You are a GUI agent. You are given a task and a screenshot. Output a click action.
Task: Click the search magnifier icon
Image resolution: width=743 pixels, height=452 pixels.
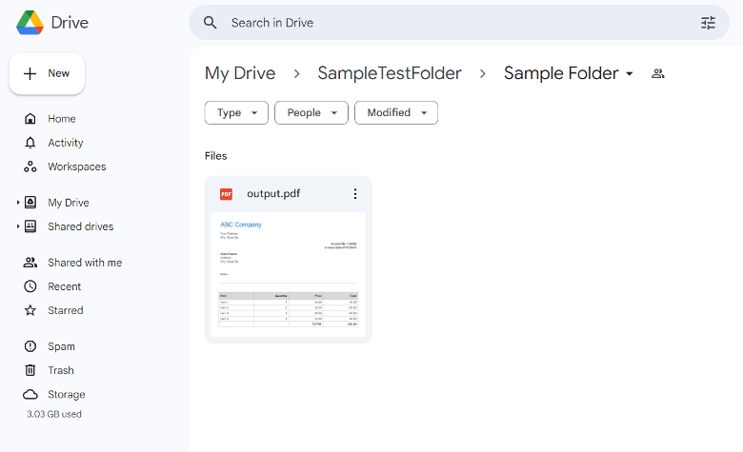pos(211,23)
